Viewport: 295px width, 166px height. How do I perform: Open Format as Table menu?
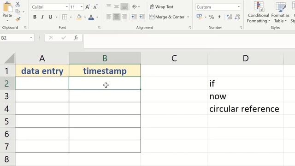(x=280, y=12)
